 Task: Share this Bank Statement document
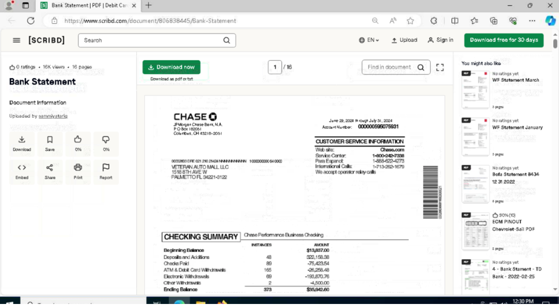coord(49,171)
